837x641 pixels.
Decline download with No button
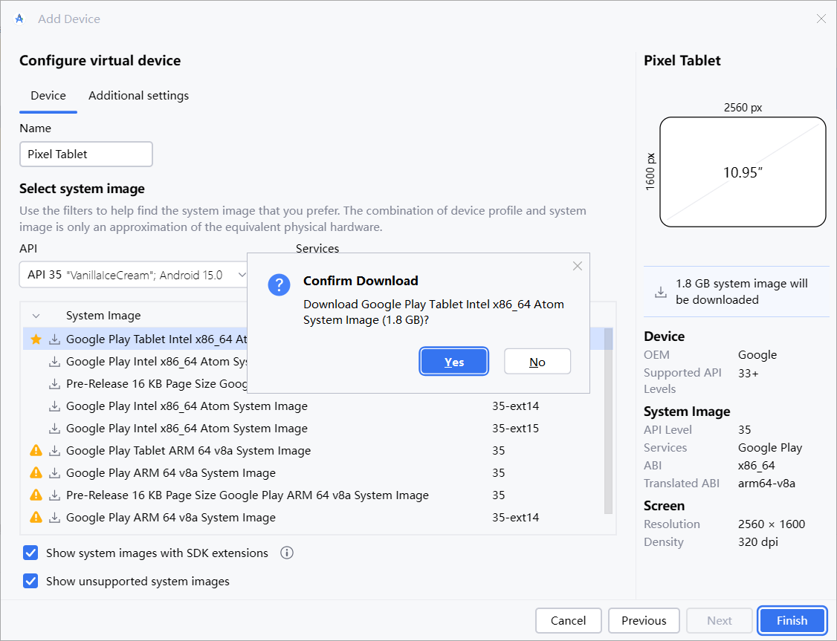coord(537,362)
